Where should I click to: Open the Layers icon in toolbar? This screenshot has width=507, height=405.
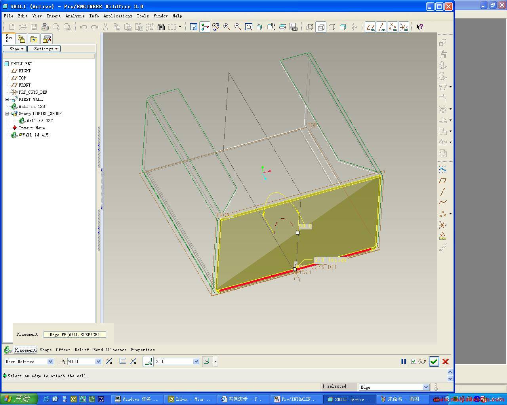click(x=282, y=27)
